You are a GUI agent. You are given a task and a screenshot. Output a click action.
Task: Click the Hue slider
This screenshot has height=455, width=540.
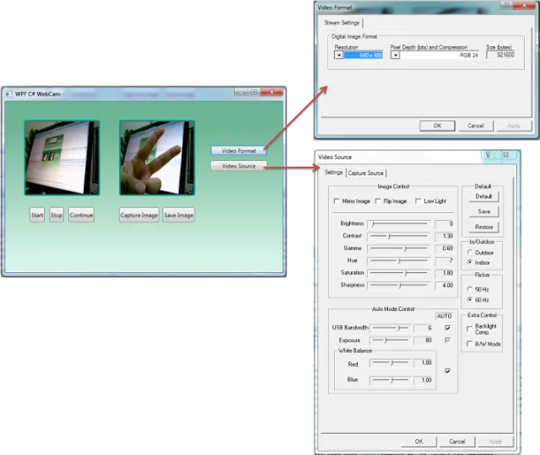coord(398,261)
